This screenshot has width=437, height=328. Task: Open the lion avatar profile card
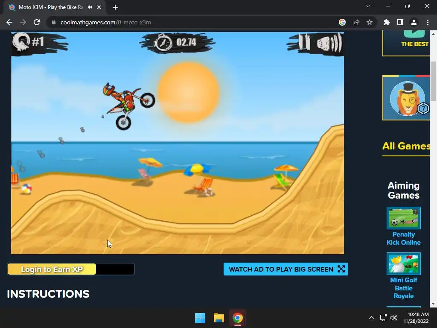coord(406,98)
